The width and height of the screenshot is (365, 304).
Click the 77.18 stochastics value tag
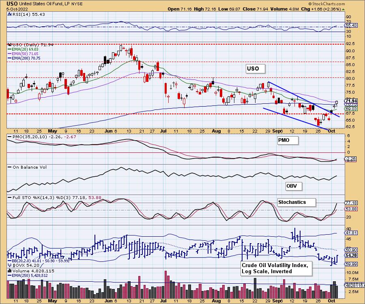click(x=351, y=203)
